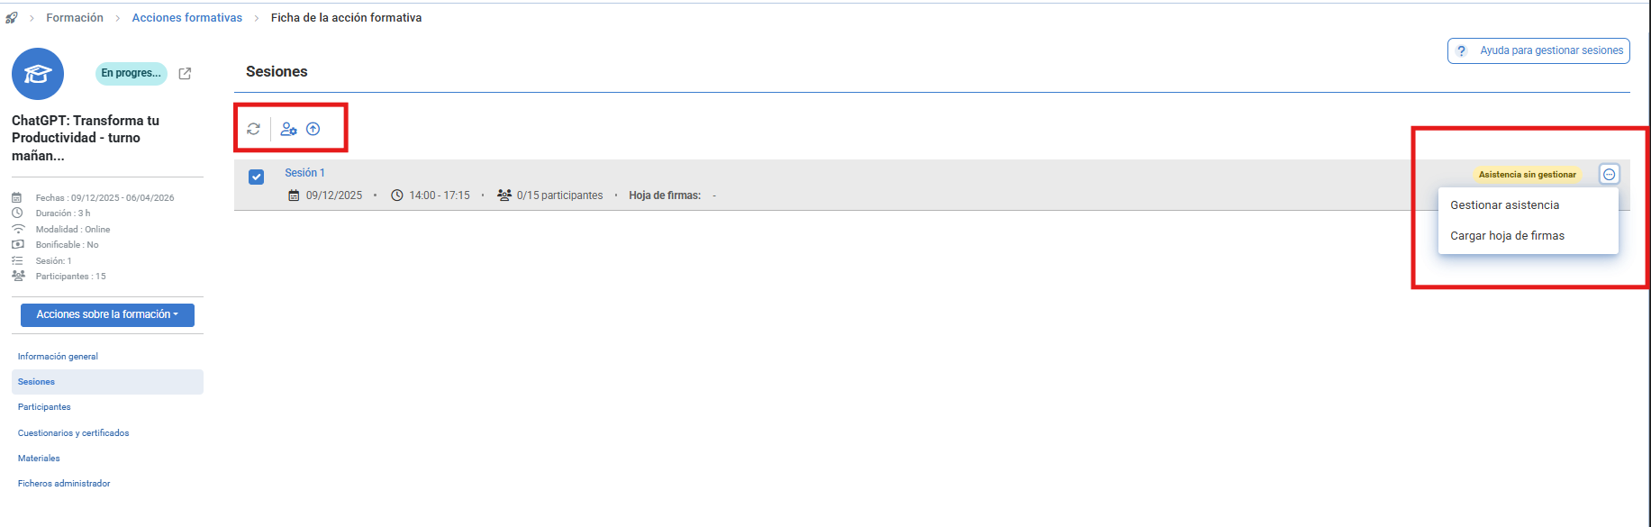Click the manage participants gear icon
The image size is (1651, 527).
(288, 129)
